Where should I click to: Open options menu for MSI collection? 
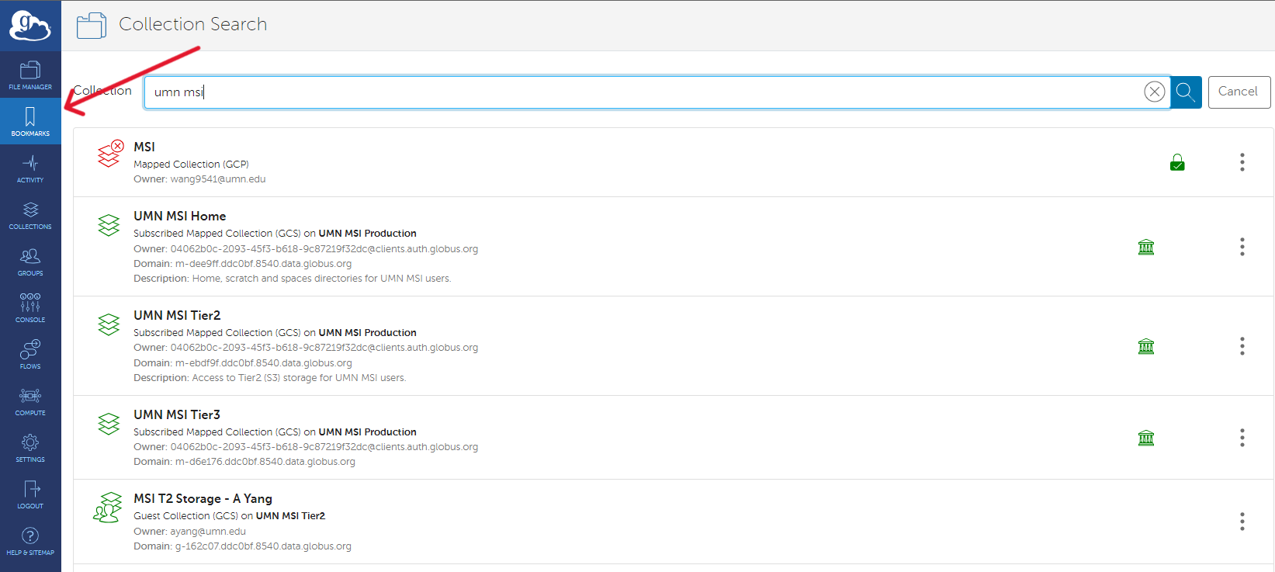(x=1242, y=161)
